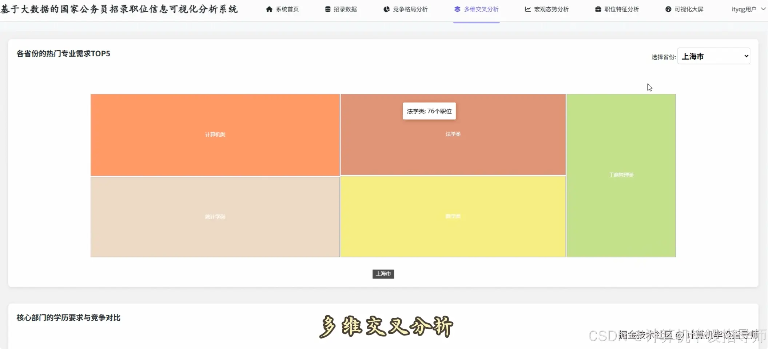Click the 上海市 label below the chart
Image resolution: width=768 pixels, height=349 pixels.
click(x=383, y=274)
